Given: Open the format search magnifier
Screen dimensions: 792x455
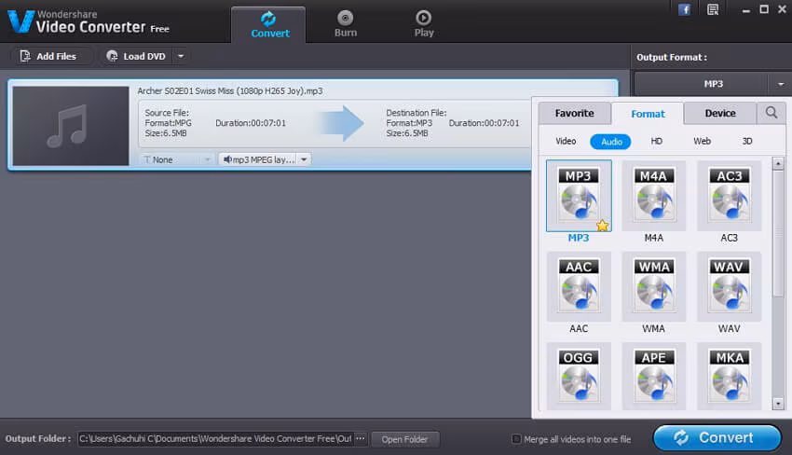Looking at the screenshot, I should [771, 113].
